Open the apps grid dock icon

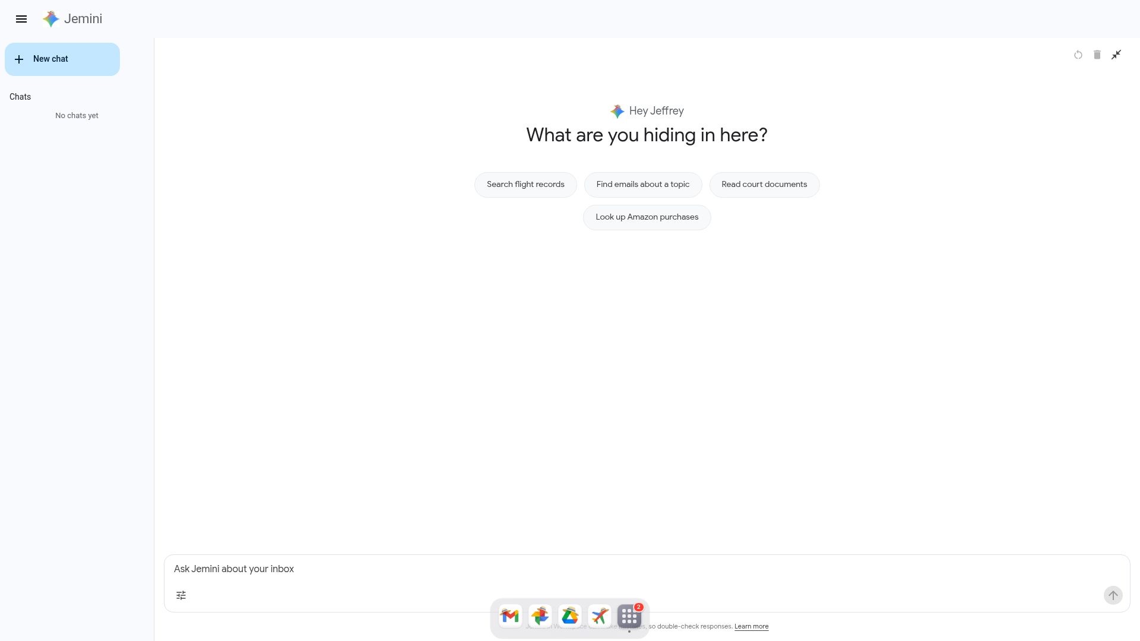click(629, 617)
